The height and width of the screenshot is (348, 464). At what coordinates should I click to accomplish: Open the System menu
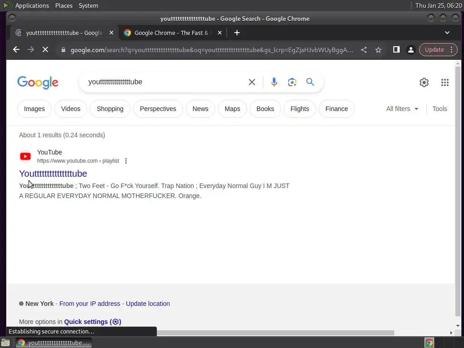(88, 5)
